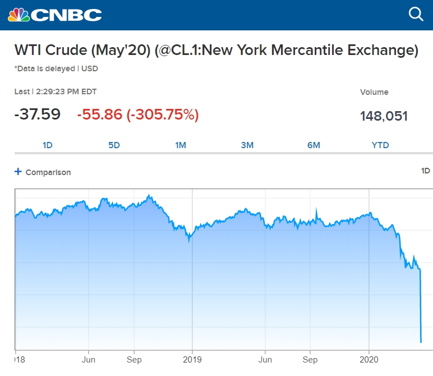The width and height of the screenshot is (433, 376).
Task: Show the 1M chart range
Action: pos(181,145)
